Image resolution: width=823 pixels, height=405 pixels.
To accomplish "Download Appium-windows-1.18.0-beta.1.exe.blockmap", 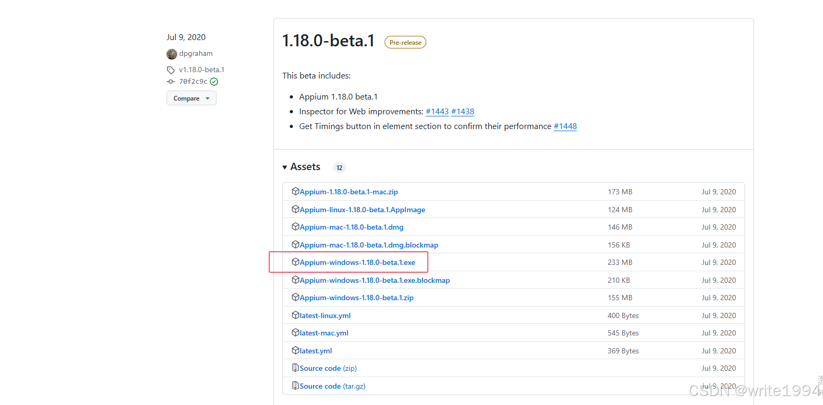I will click(375, 280).
